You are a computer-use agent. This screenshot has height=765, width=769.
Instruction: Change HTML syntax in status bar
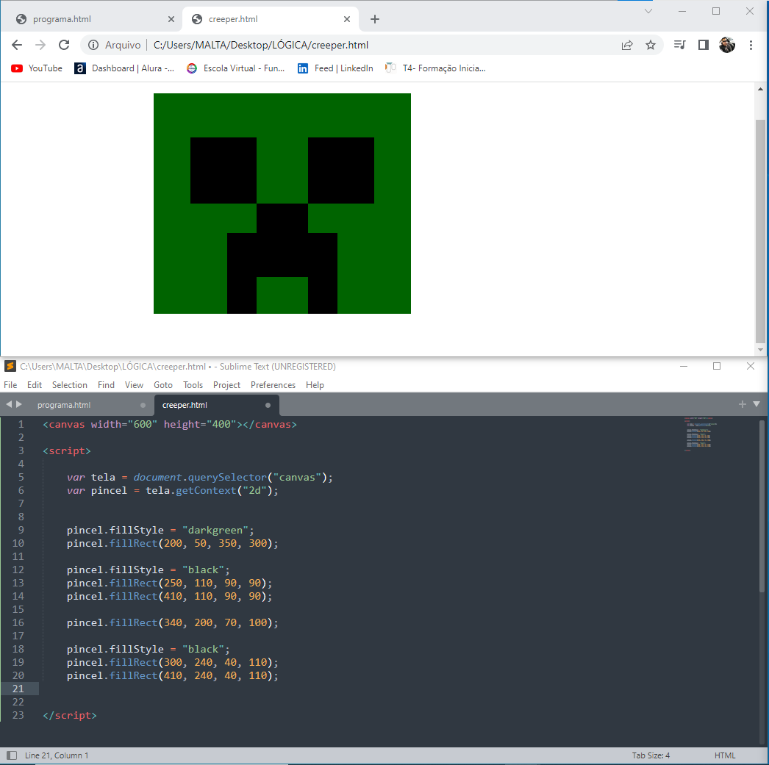pos(725,755)
